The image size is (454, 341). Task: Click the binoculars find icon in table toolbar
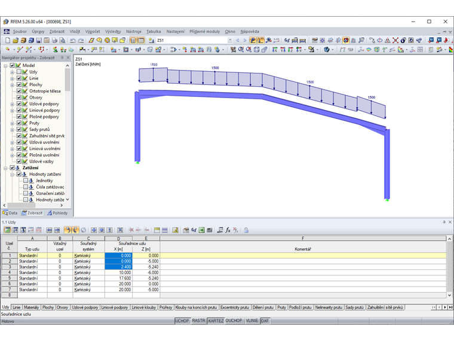click(194, 230)
